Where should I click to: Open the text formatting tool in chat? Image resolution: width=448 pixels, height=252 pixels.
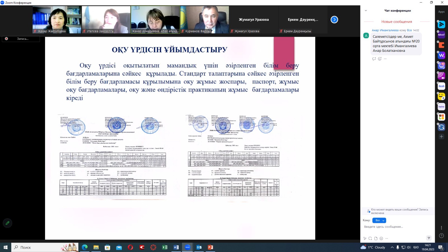coord(365,239)
